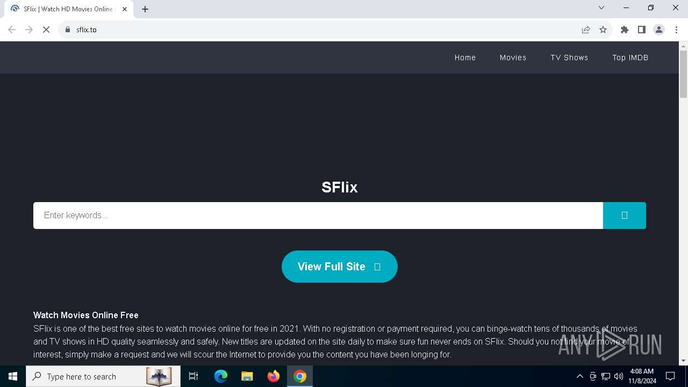Open the Chrome profile avatar icon

pos(659,30)
